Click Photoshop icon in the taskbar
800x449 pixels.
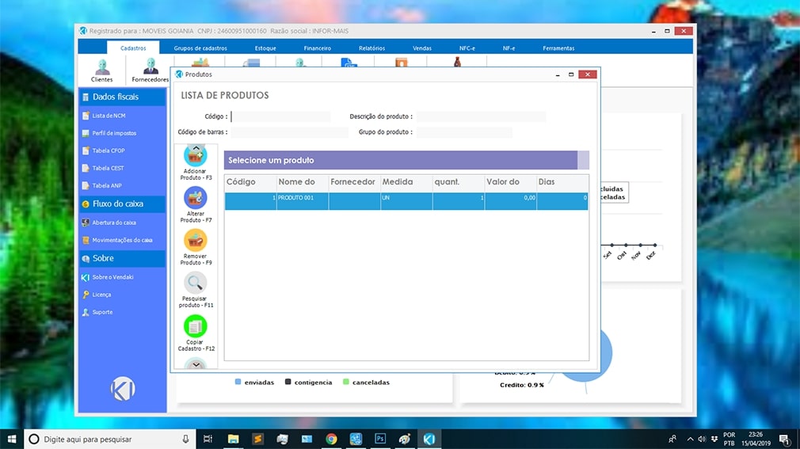click(x=380, y=439)
